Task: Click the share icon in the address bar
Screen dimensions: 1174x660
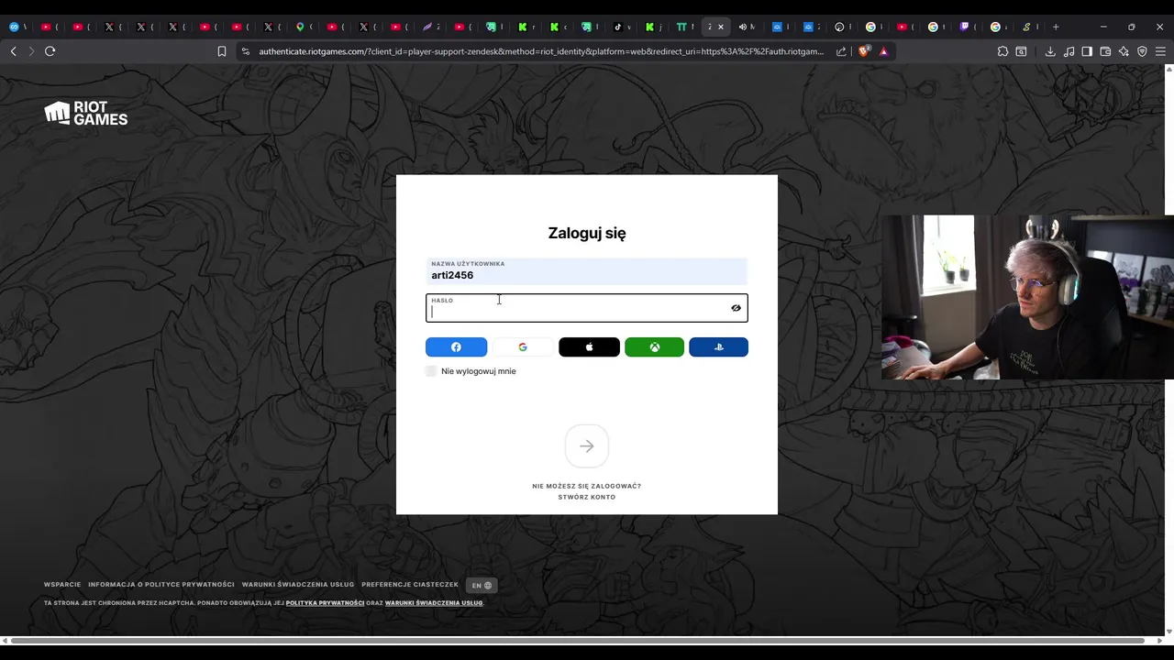Action: (x=841, y=51)
